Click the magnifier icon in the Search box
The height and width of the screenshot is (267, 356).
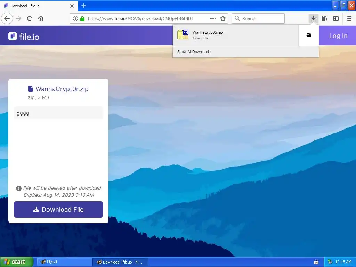pos(237,18)
